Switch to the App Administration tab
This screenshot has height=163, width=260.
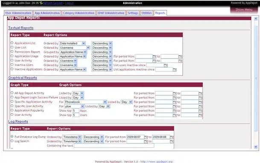(x=47, y=13)
